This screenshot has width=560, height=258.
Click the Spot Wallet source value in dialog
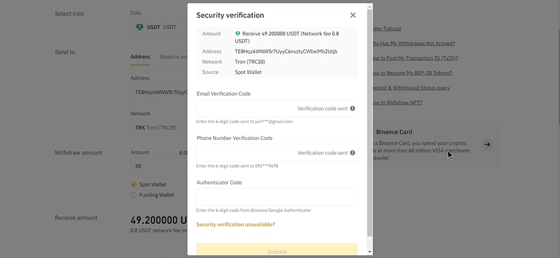point(248,72)
